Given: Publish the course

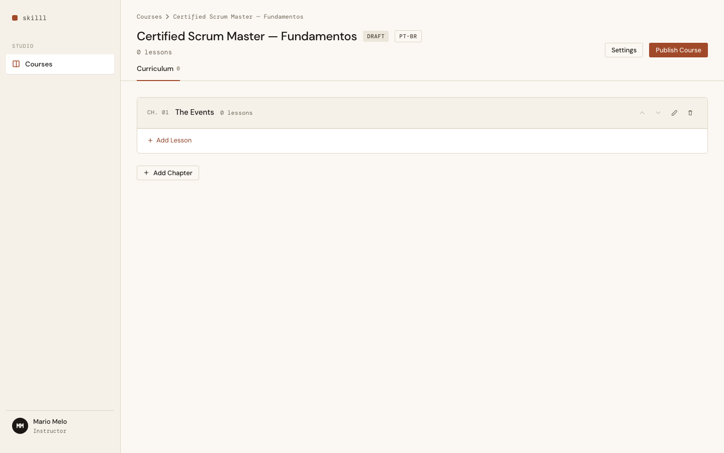Looking at the screenshot, I should pyautogui.click(x=678, y=50).
